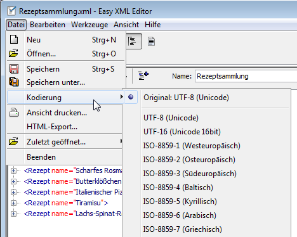Open the Zuletzt geöffnet submenu arrow

[121, 141]
